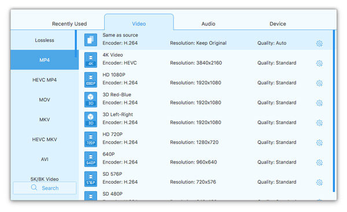347x212 pixels.
Task: Choose the 3D Left-Right preset title
Action: click(117, 114)
